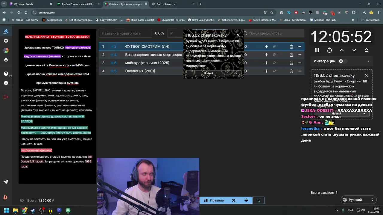Delete the Эволюция (2001) lot
This screenshot has height=215, width=383.
coord(291,71)
